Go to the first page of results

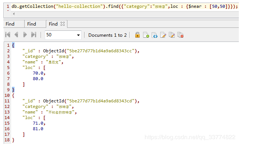click(x=7, y=35)
